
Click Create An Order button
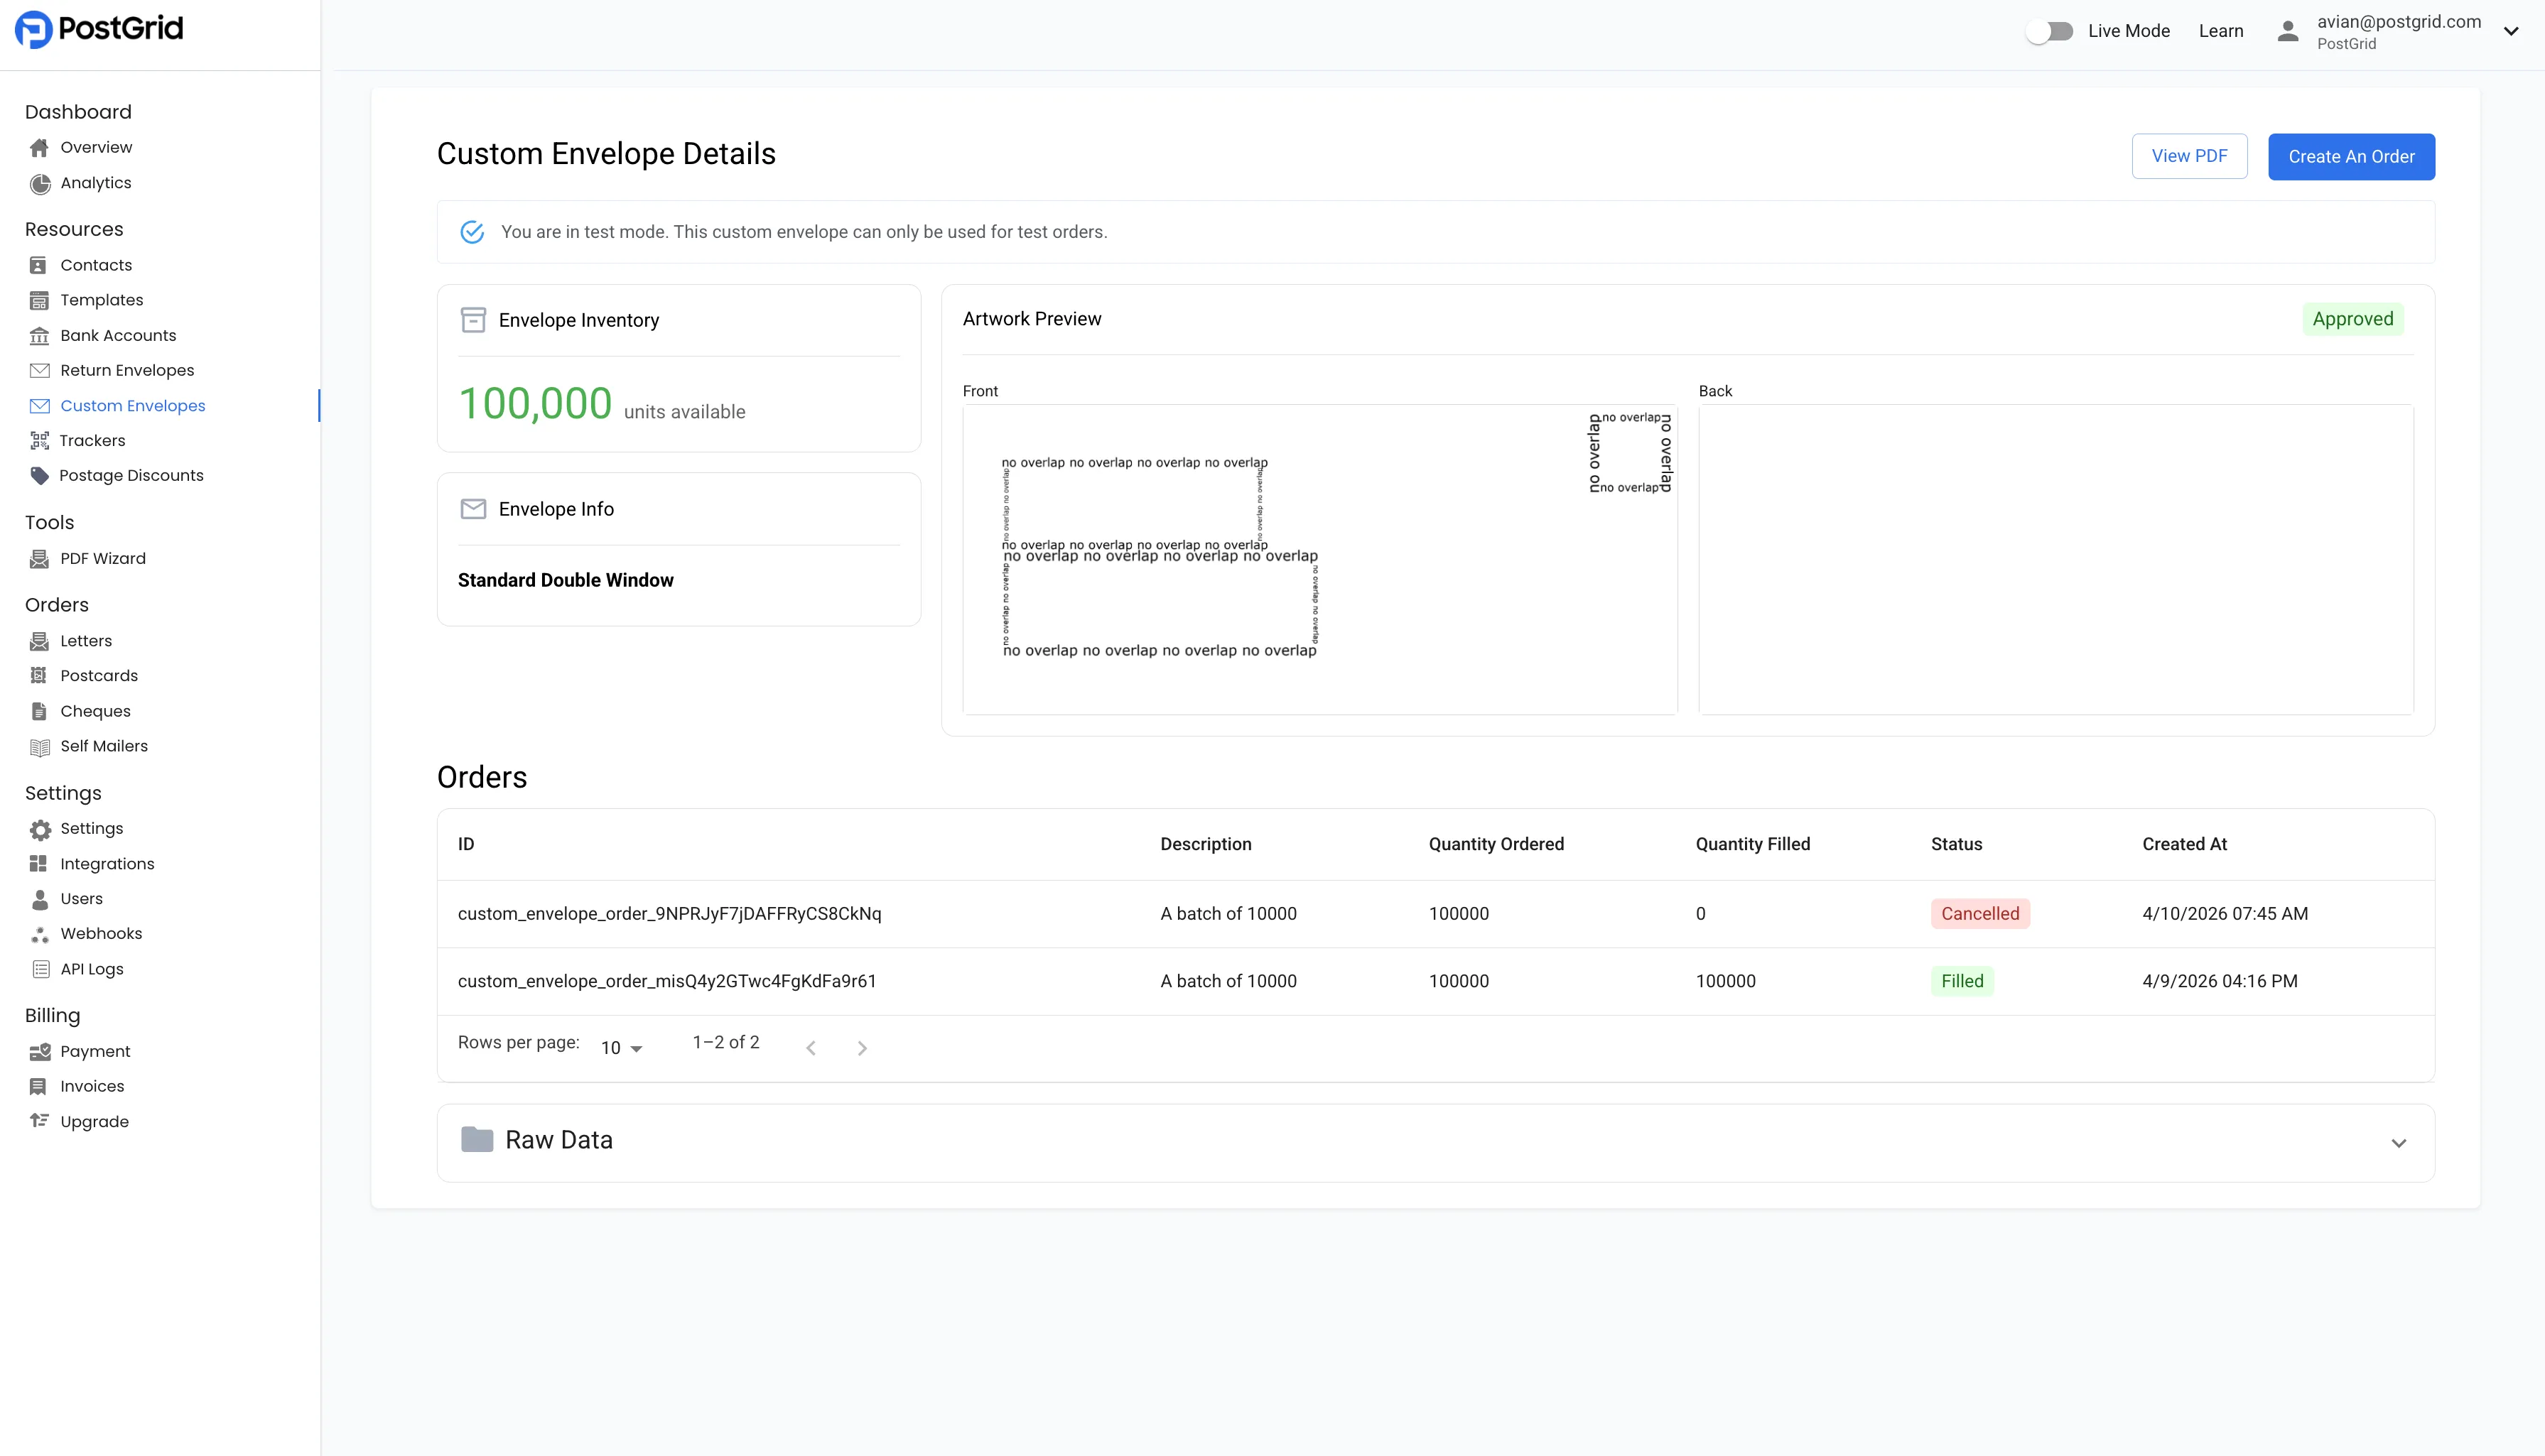coord(2351,157)
